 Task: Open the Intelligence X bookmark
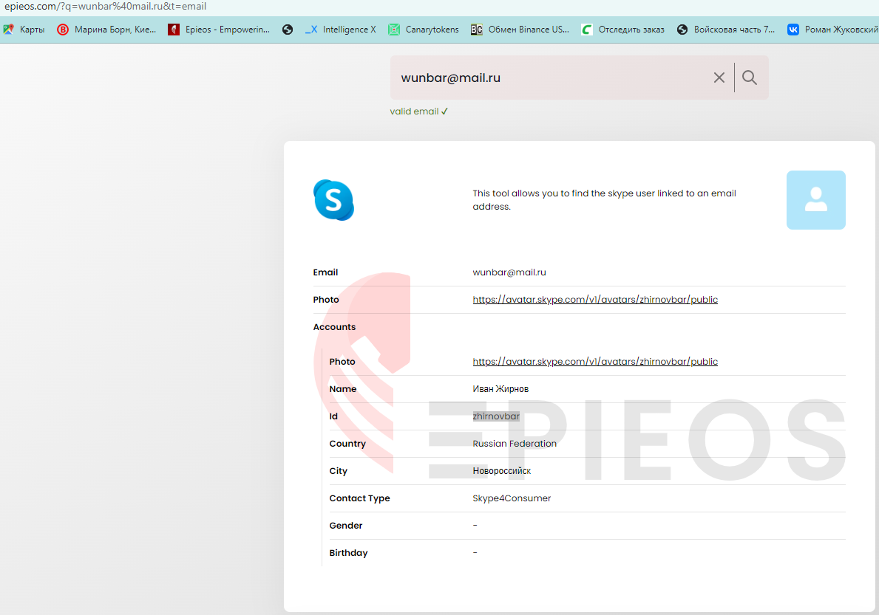coord(340,30)
